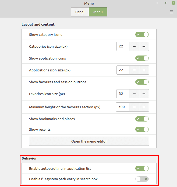Click the Categories icon size field
This screenshot has width=177, height=187.
123,46
